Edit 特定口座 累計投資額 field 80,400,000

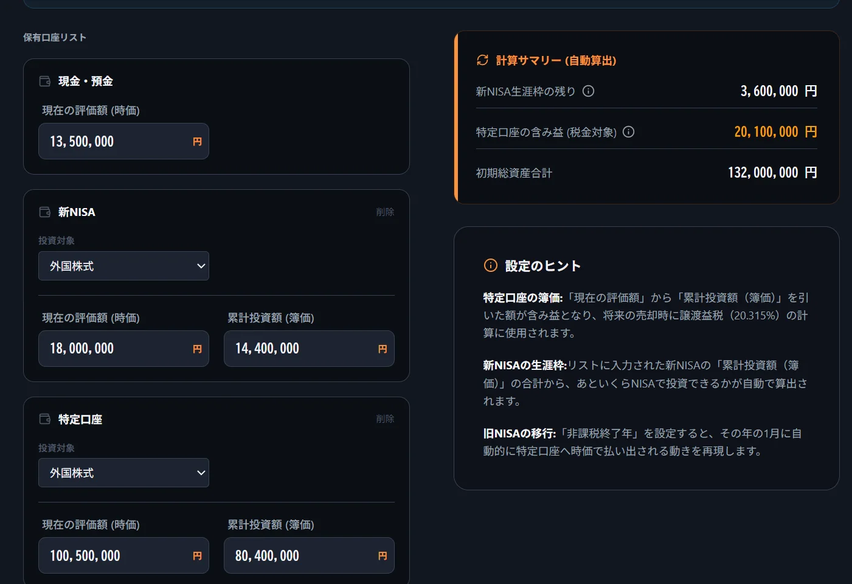309,555
